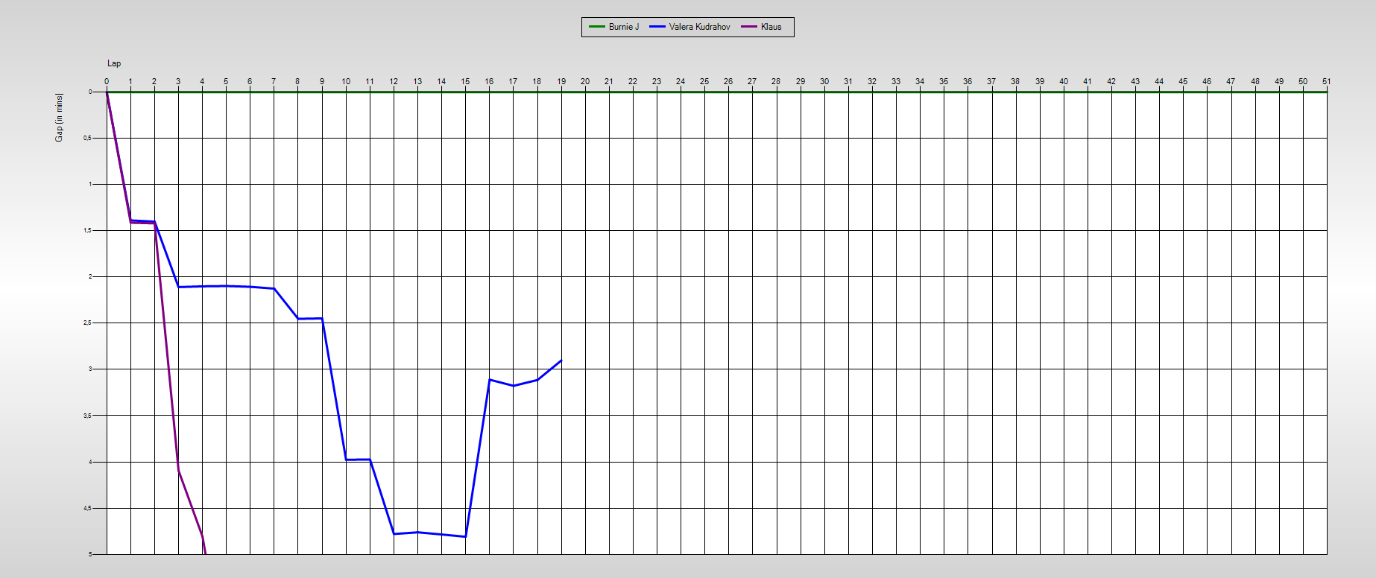The width and height of the screenshot is (1376, 578).
Task: Click the Gap (in mins) axis title
Action: [x=59, y=118]
